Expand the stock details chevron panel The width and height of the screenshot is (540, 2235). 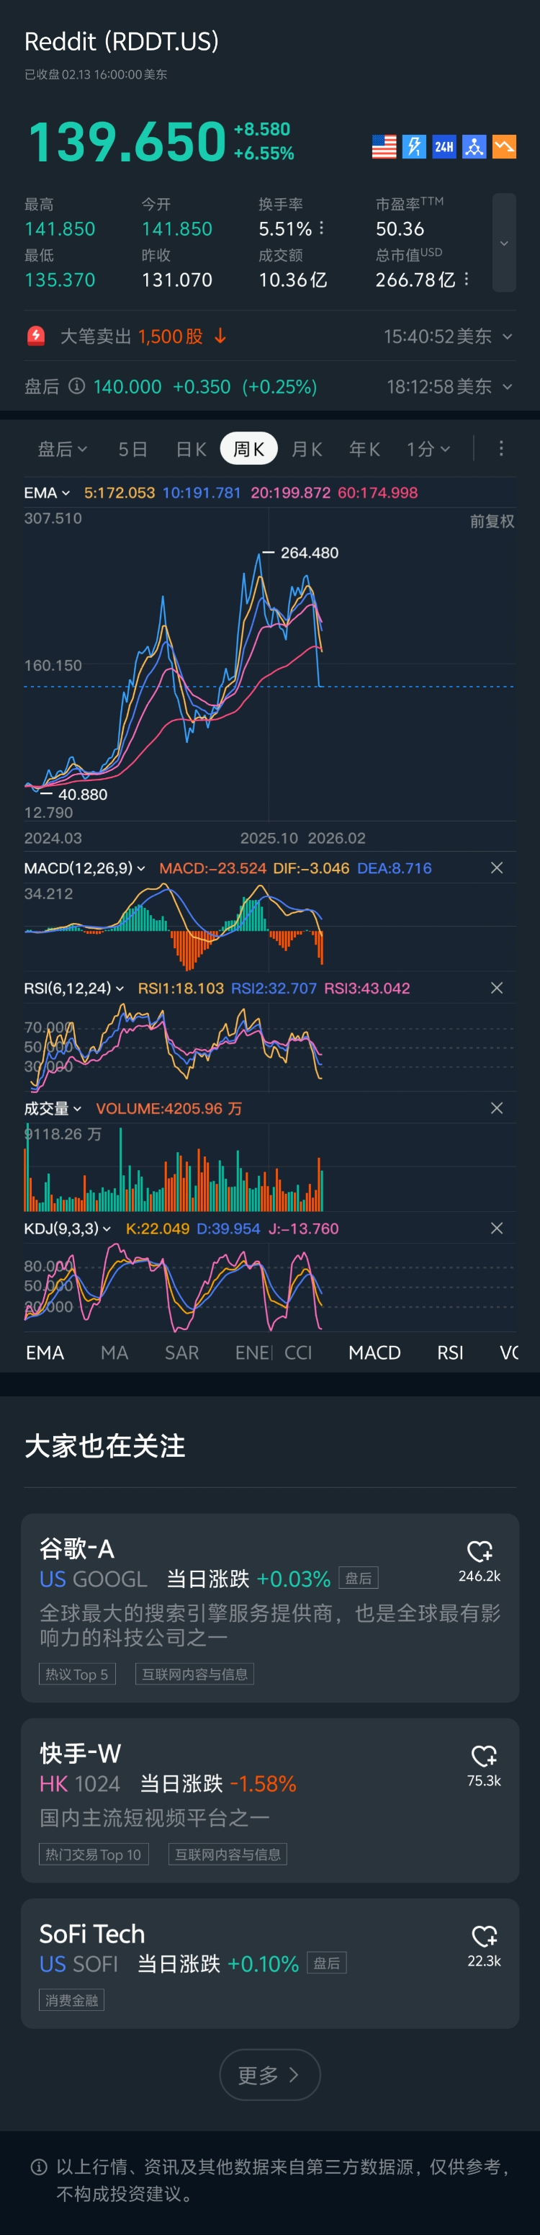503,243
